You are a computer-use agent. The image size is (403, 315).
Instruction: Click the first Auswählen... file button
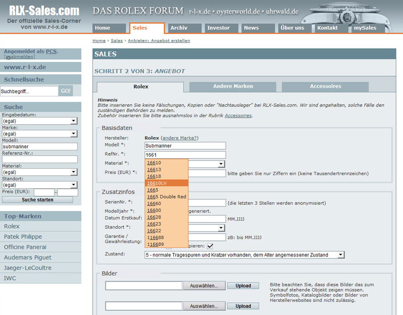point(204,286)
